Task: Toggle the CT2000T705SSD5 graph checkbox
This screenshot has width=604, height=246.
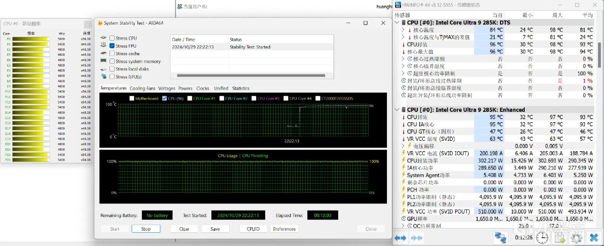Action: pos(318,98)
